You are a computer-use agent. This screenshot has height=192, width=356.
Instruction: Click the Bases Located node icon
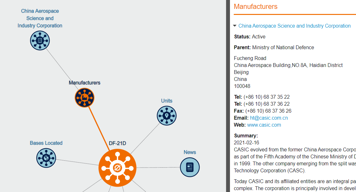[46, 158]
